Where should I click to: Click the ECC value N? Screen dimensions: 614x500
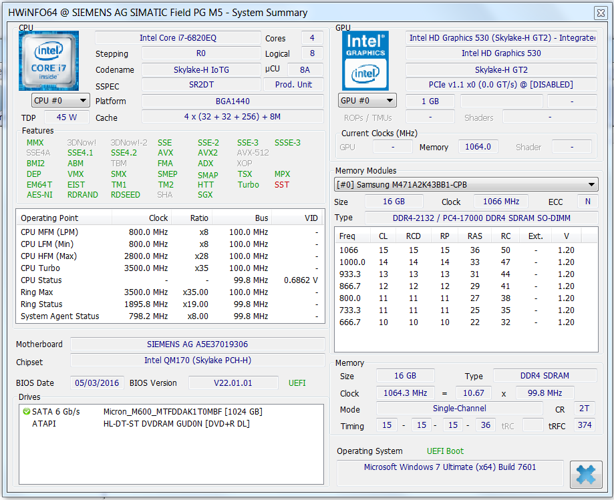[x=588, y=202]
